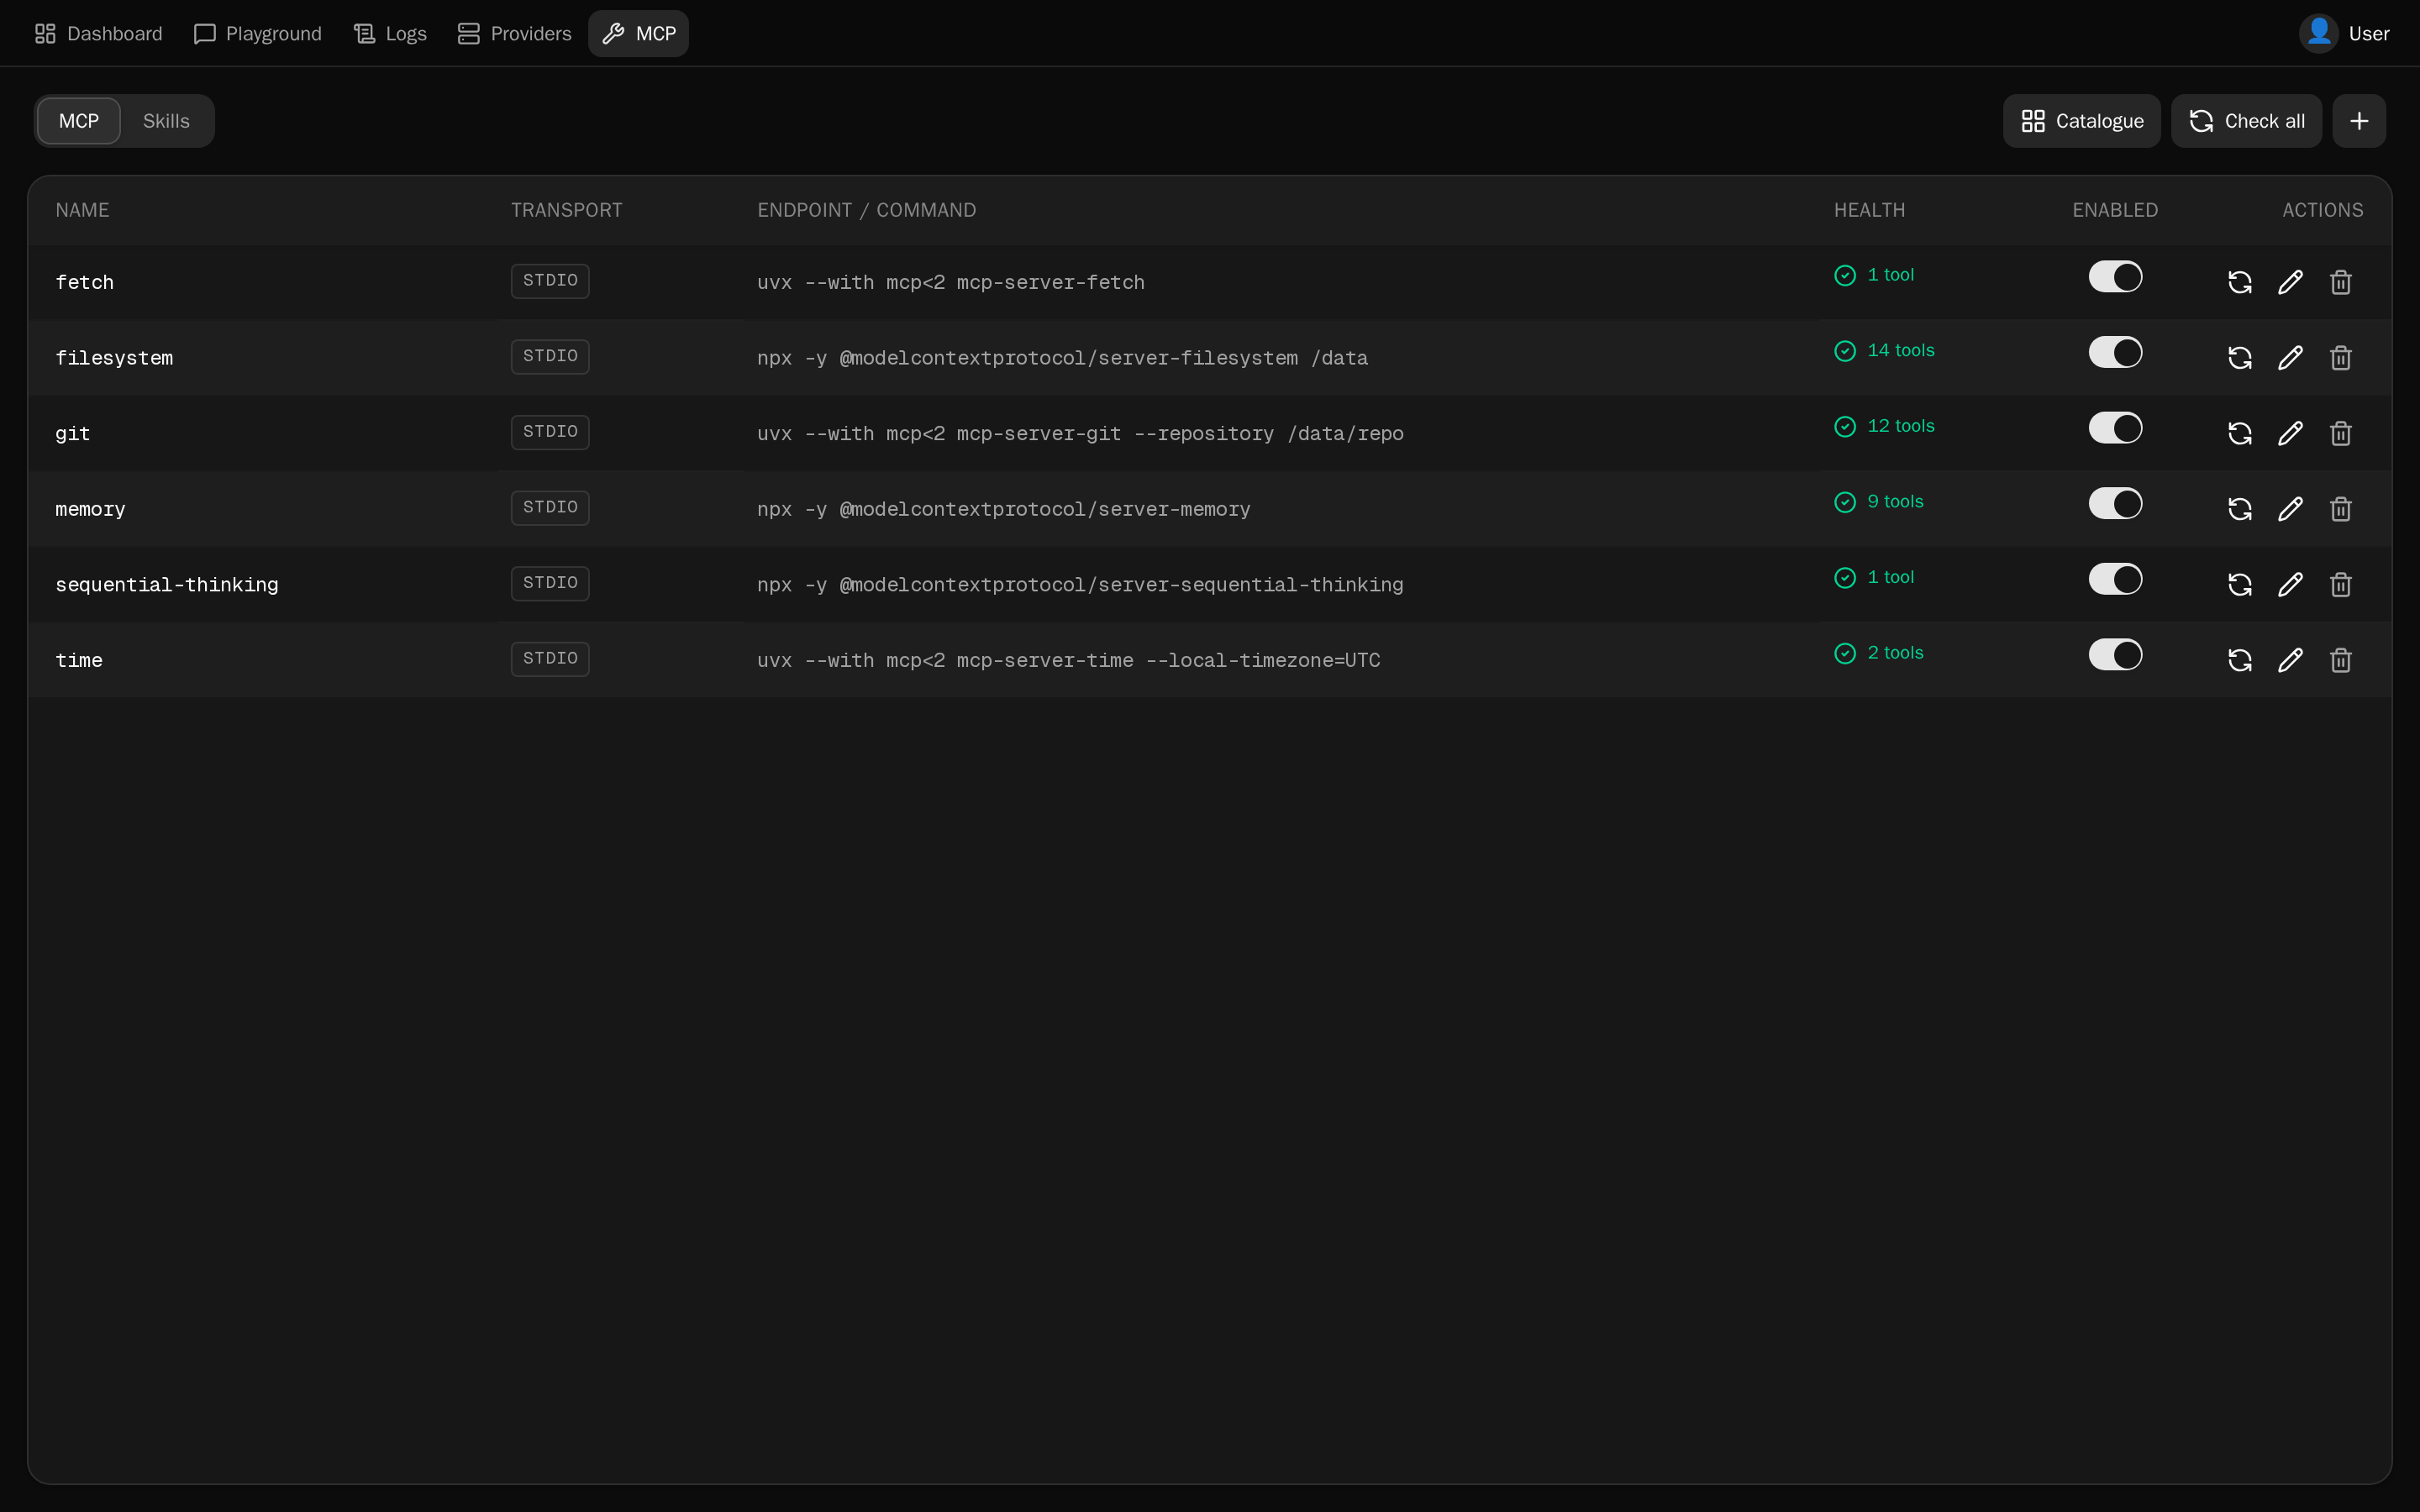Delete the fetch server
The width and height of the screenshot is (2420, 1512).
2341,282
